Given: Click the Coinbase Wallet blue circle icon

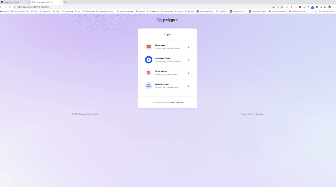Looking at the screenshot, I should 149,60.
